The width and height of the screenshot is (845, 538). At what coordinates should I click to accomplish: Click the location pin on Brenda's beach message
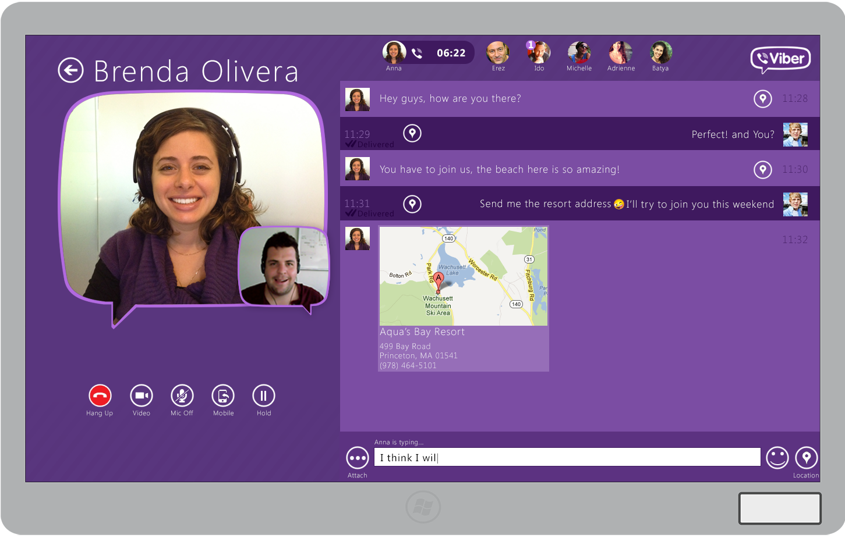pos(763,169)
